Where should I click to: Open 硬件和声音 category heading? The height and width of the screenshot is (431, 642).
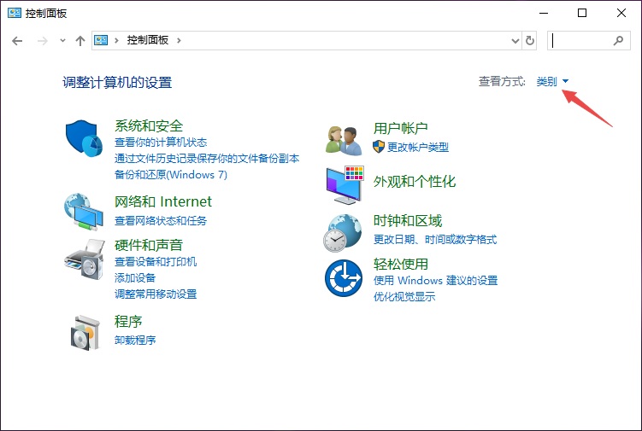(x=149, y=245)
